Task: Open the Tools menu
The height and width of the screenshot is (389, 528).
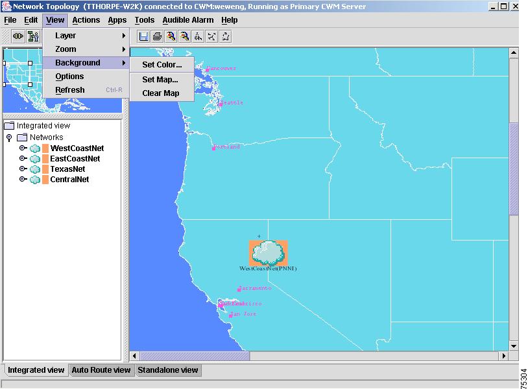Action: tap(145, 20)
